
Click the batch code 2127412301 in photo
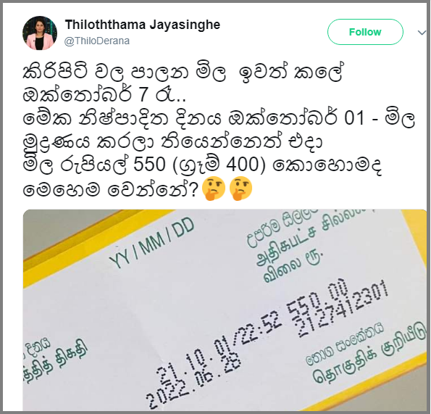[x=343, y=309]
